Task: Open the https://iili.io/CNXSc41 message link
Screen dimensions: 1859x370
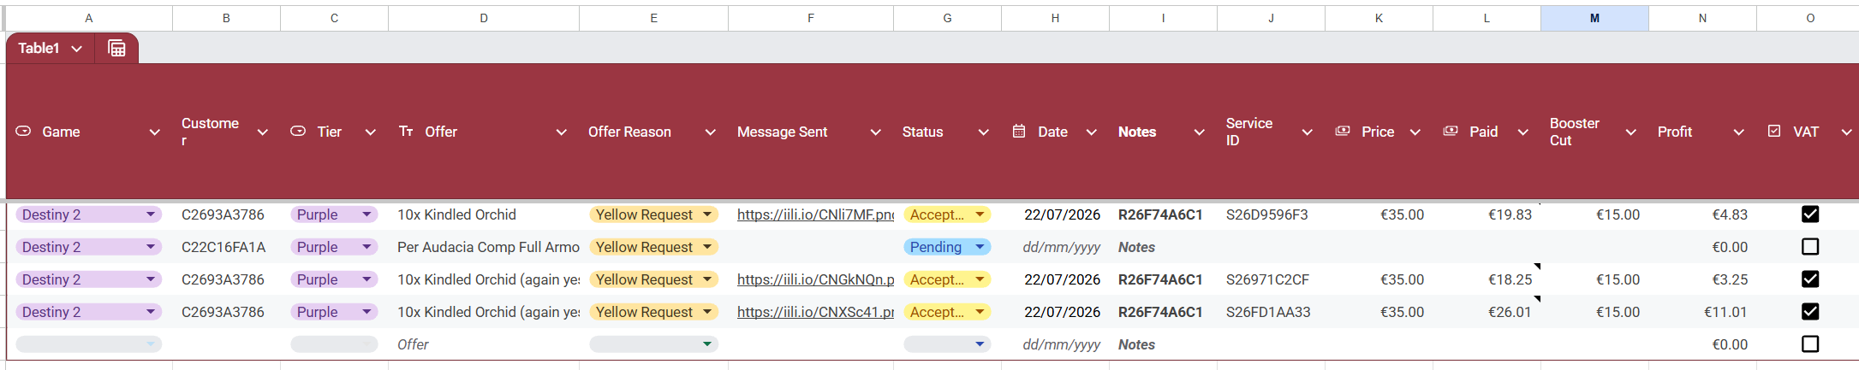Action: (x=815, y=312)
